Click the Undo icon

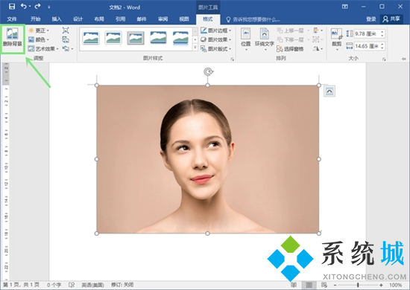[24, 6]
